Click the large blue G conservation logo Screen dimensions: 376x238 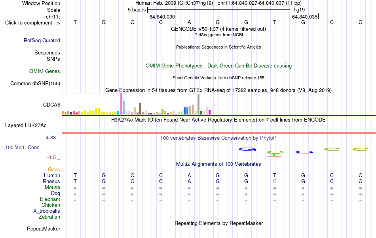pyautogui.click(x=247, y=149)
